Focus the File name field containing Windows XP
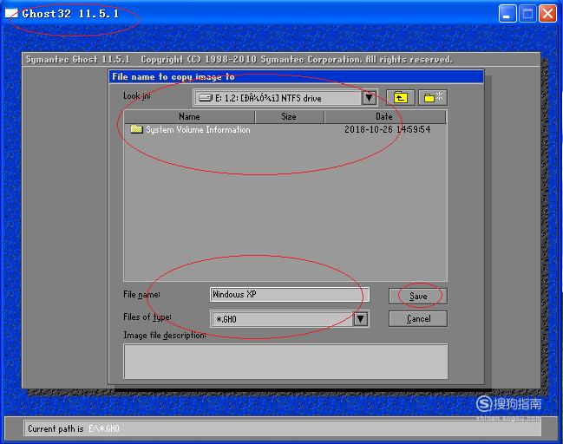The image size is (563, 444). [x=290, y=294]
